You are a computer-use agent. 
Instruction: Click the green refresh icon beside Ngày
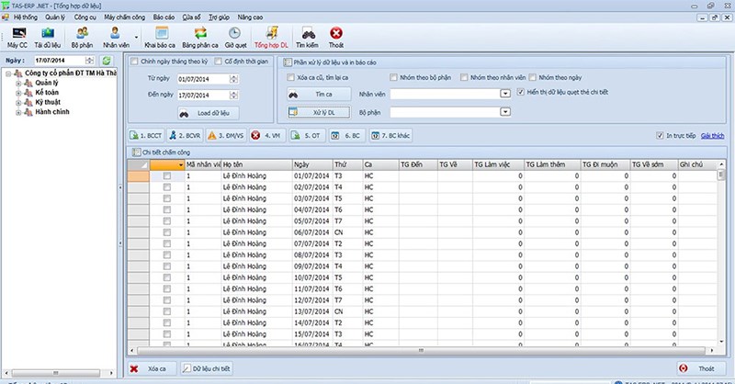coord(107,61)
